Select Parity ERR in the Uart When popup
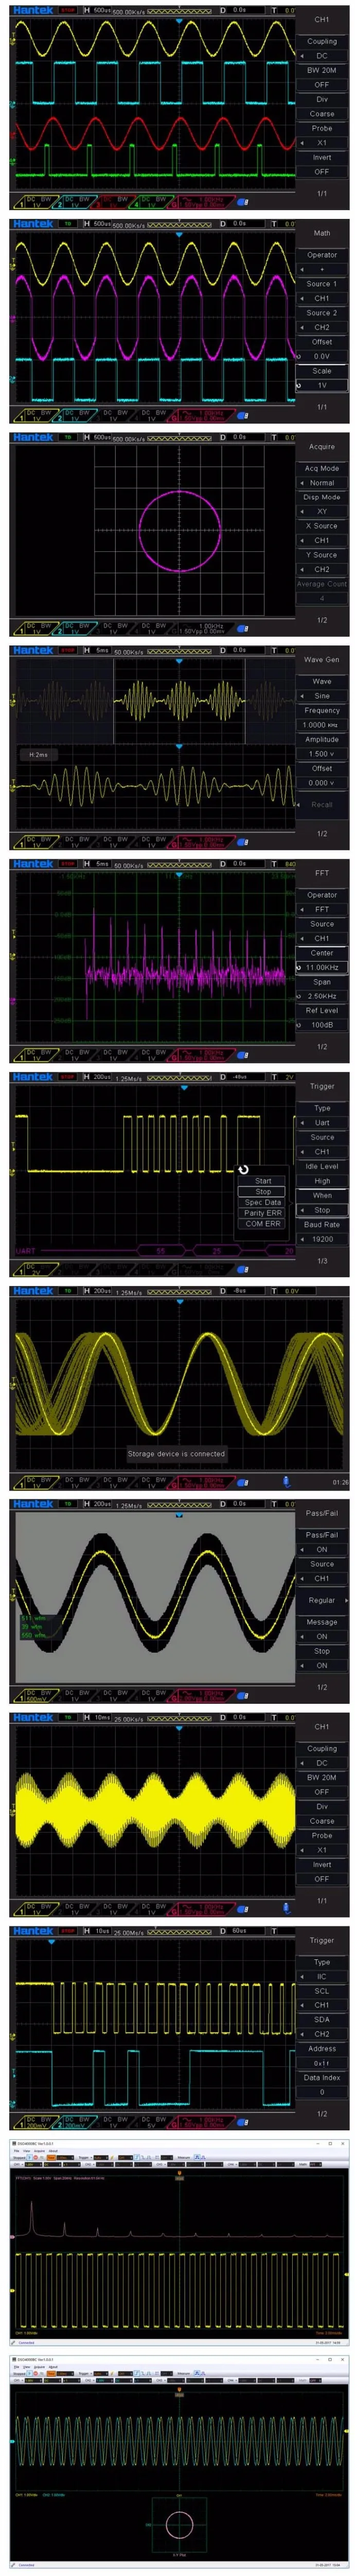The image size is (355, 2576). (x=263, y=1212)
